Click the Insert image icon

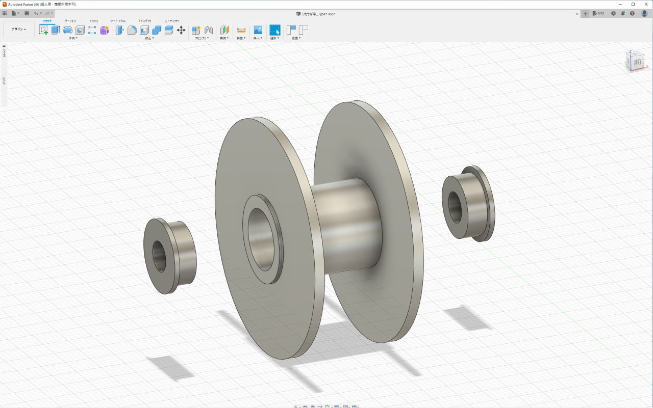258,30
